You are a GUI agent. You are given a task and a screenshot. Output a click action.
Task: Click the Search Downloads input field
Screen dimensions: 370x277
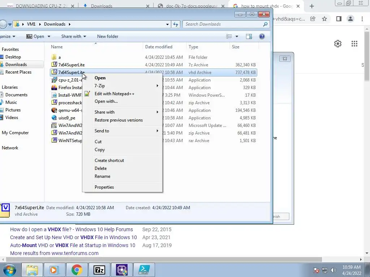(223, 24)
